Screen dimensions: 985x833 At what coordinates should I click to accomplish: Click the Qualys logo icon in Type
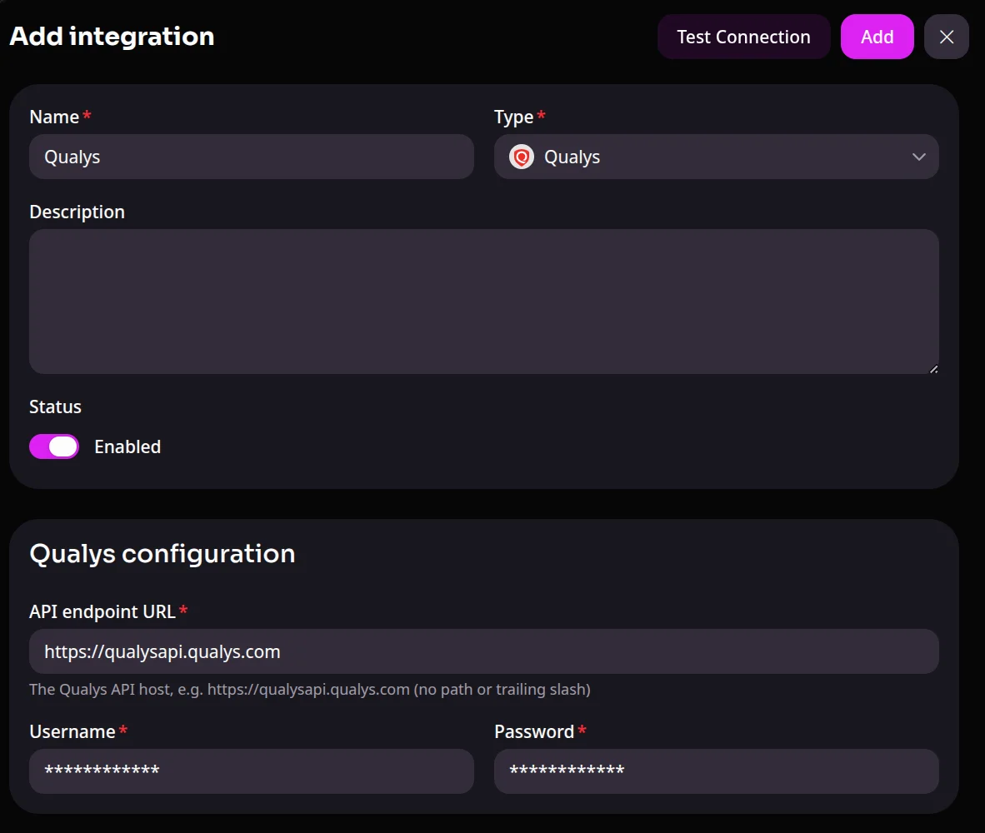[522, 157]
